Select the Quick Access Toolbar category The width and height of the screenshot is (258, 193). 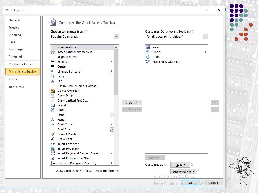point(23,71)
